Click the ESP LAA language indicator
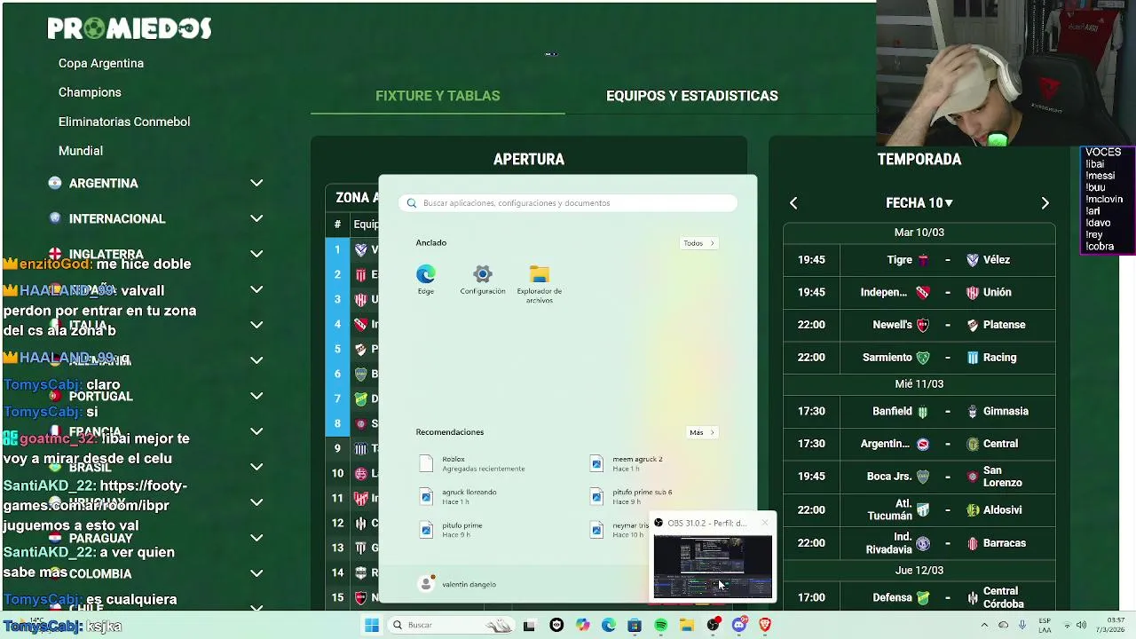Image resolution: width=1136 pixels, height=639 pixels. pos(1045,625)
